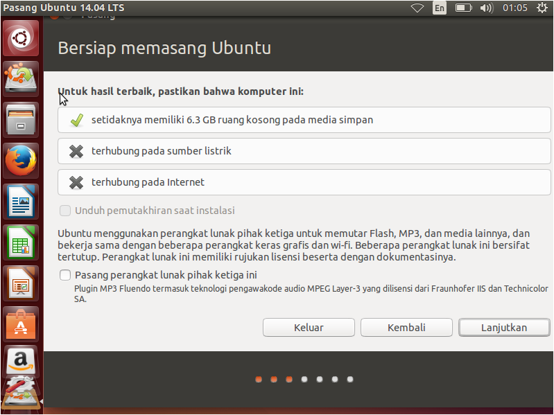Open the Amazon launcher icon
The image size is (554, 415).
(x=21, y=362)
